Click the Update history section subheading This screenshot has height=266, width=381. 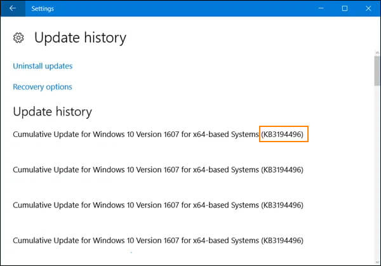pos(52,112)
